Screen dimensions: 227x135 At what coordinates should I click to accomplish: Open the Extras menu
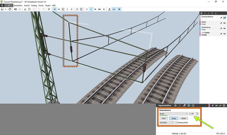click(41, 5)
